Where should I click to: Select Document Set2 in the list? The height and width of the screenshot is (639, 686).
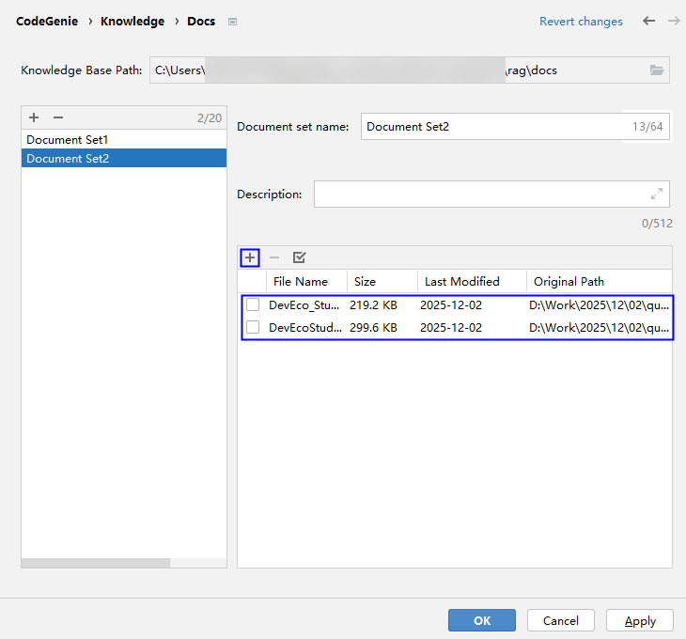68,159
